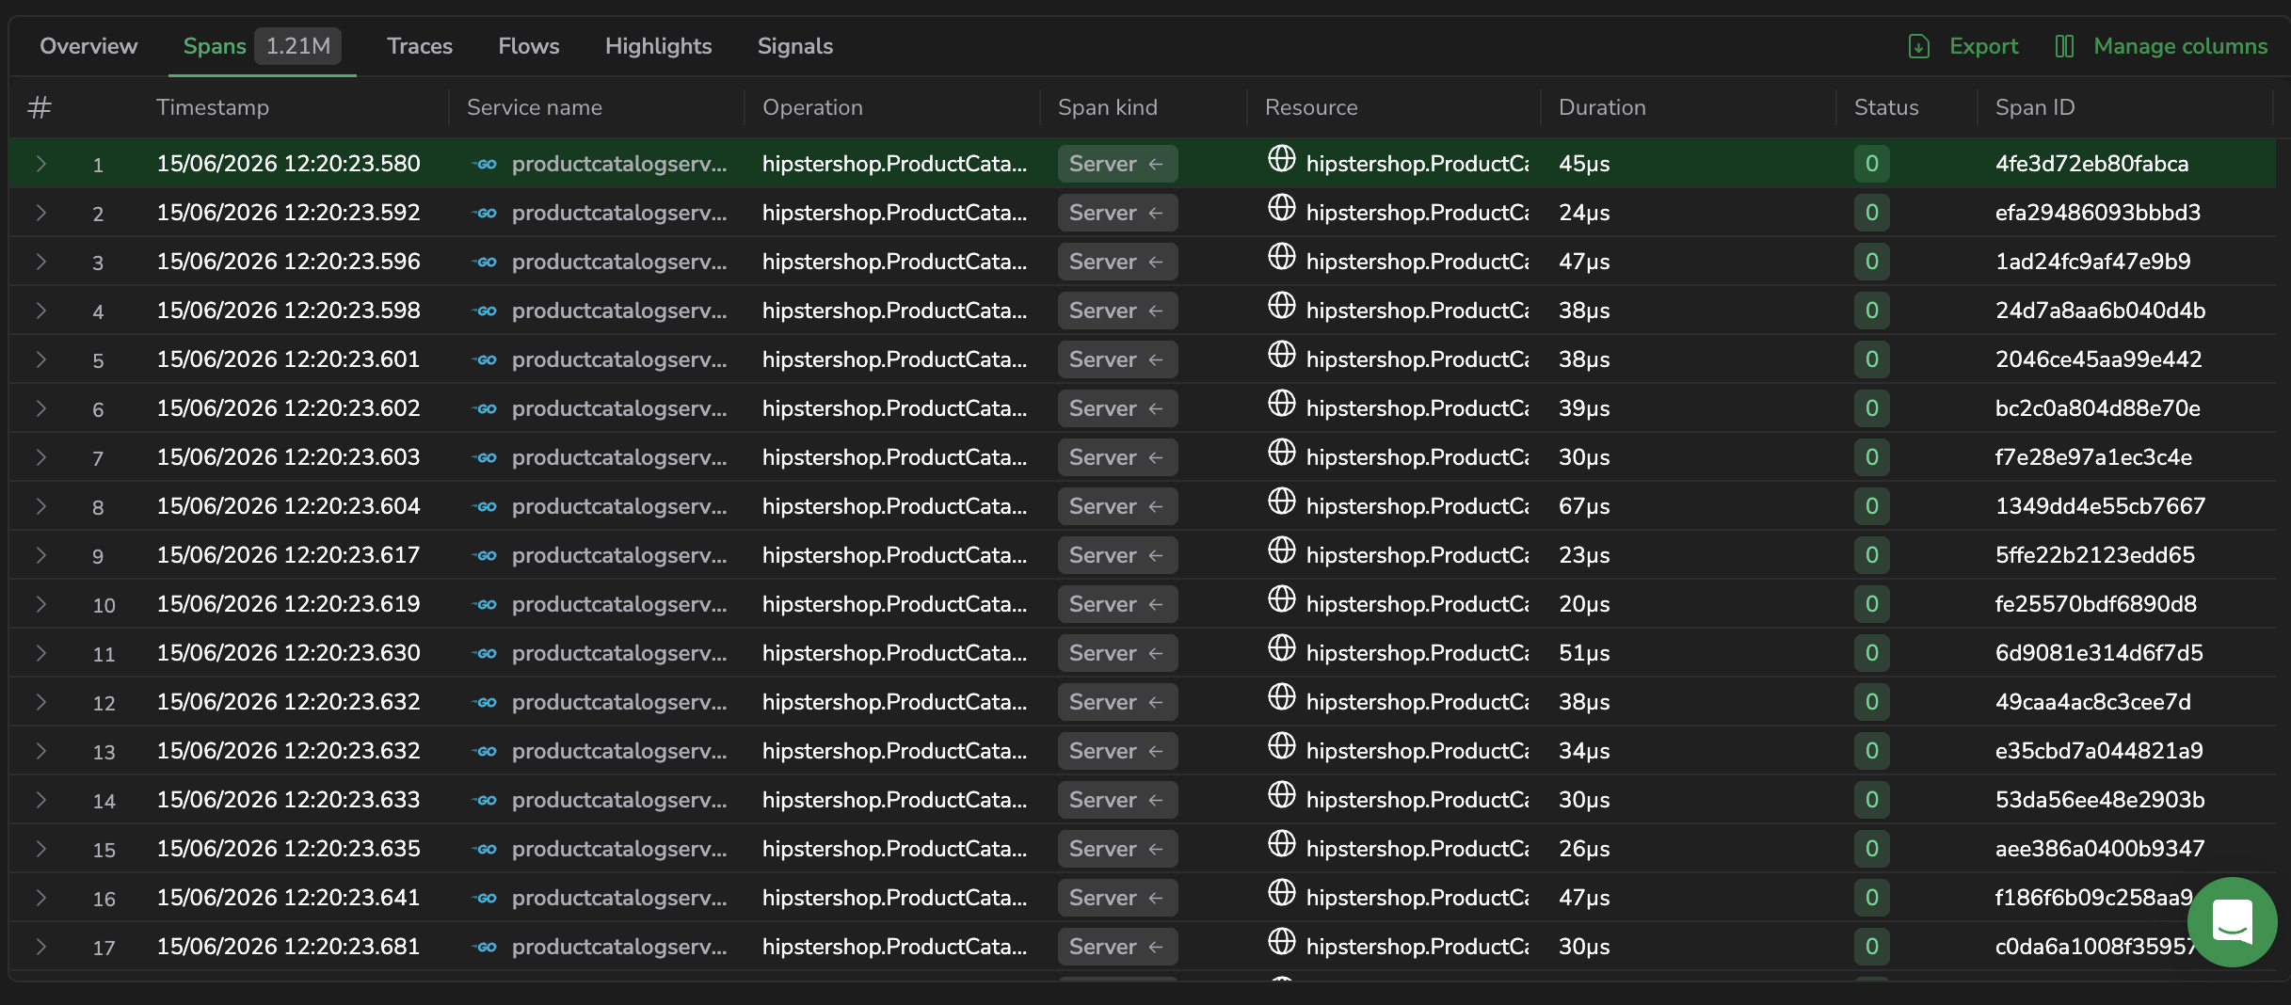The width and height of the screenshot is (2291, 1005).
Task: Click the status 0 badge in row 3
Action: point(1871,262)
